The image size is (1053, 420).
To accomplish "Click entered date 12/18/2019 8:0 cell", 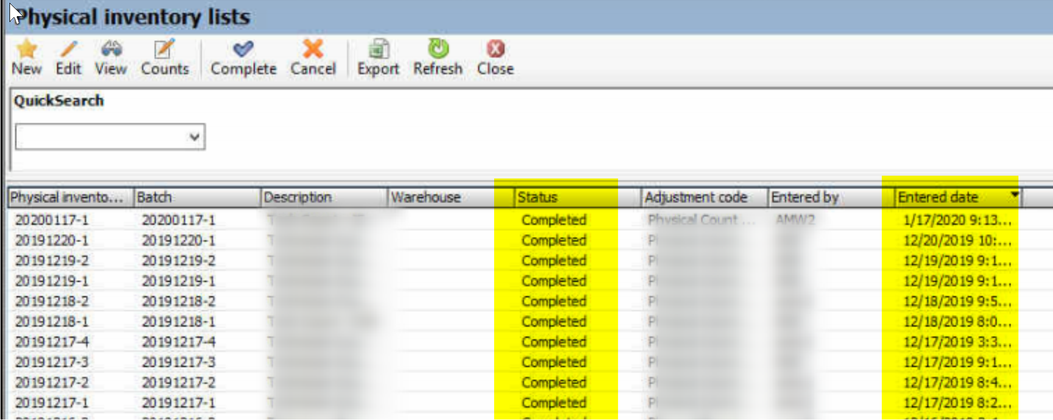I will (957, 322).
